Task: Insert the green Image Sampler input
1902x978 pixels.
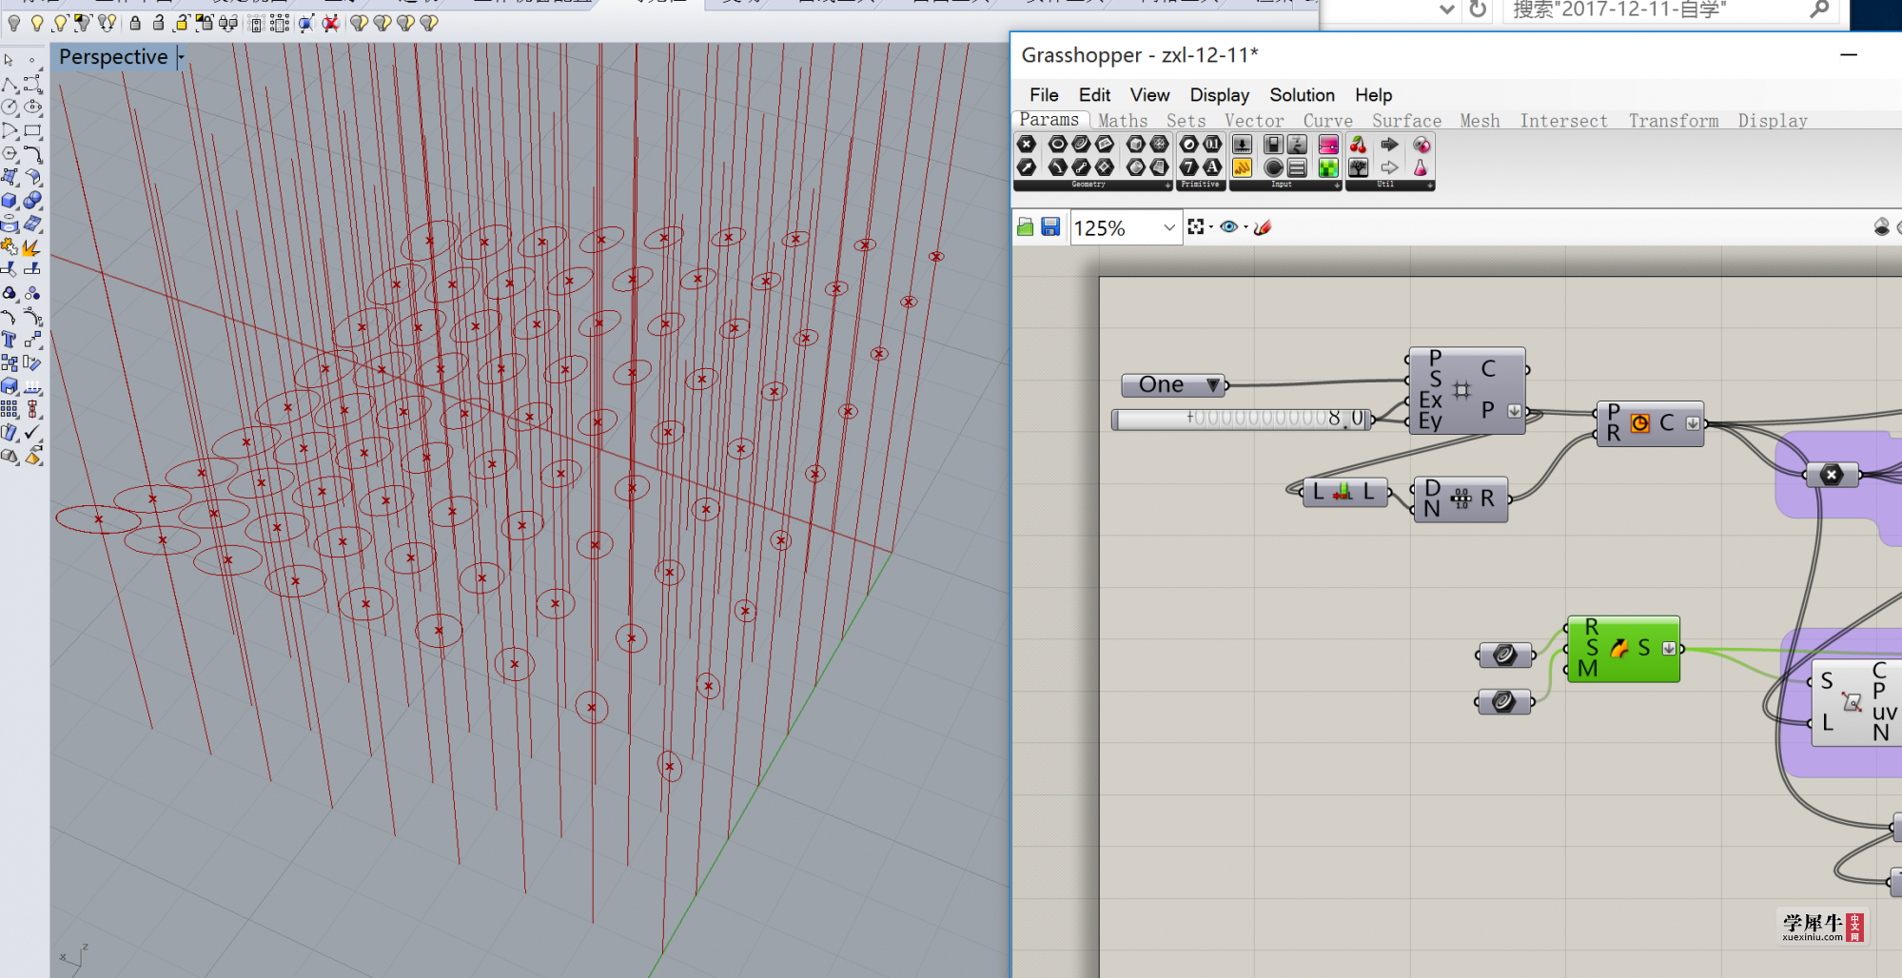Action: click(1328, 167)
